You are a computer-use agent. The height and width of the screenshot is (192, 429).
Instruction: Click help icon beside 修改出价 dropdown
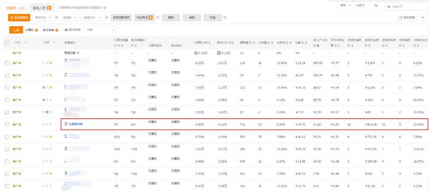pos(57,18)
